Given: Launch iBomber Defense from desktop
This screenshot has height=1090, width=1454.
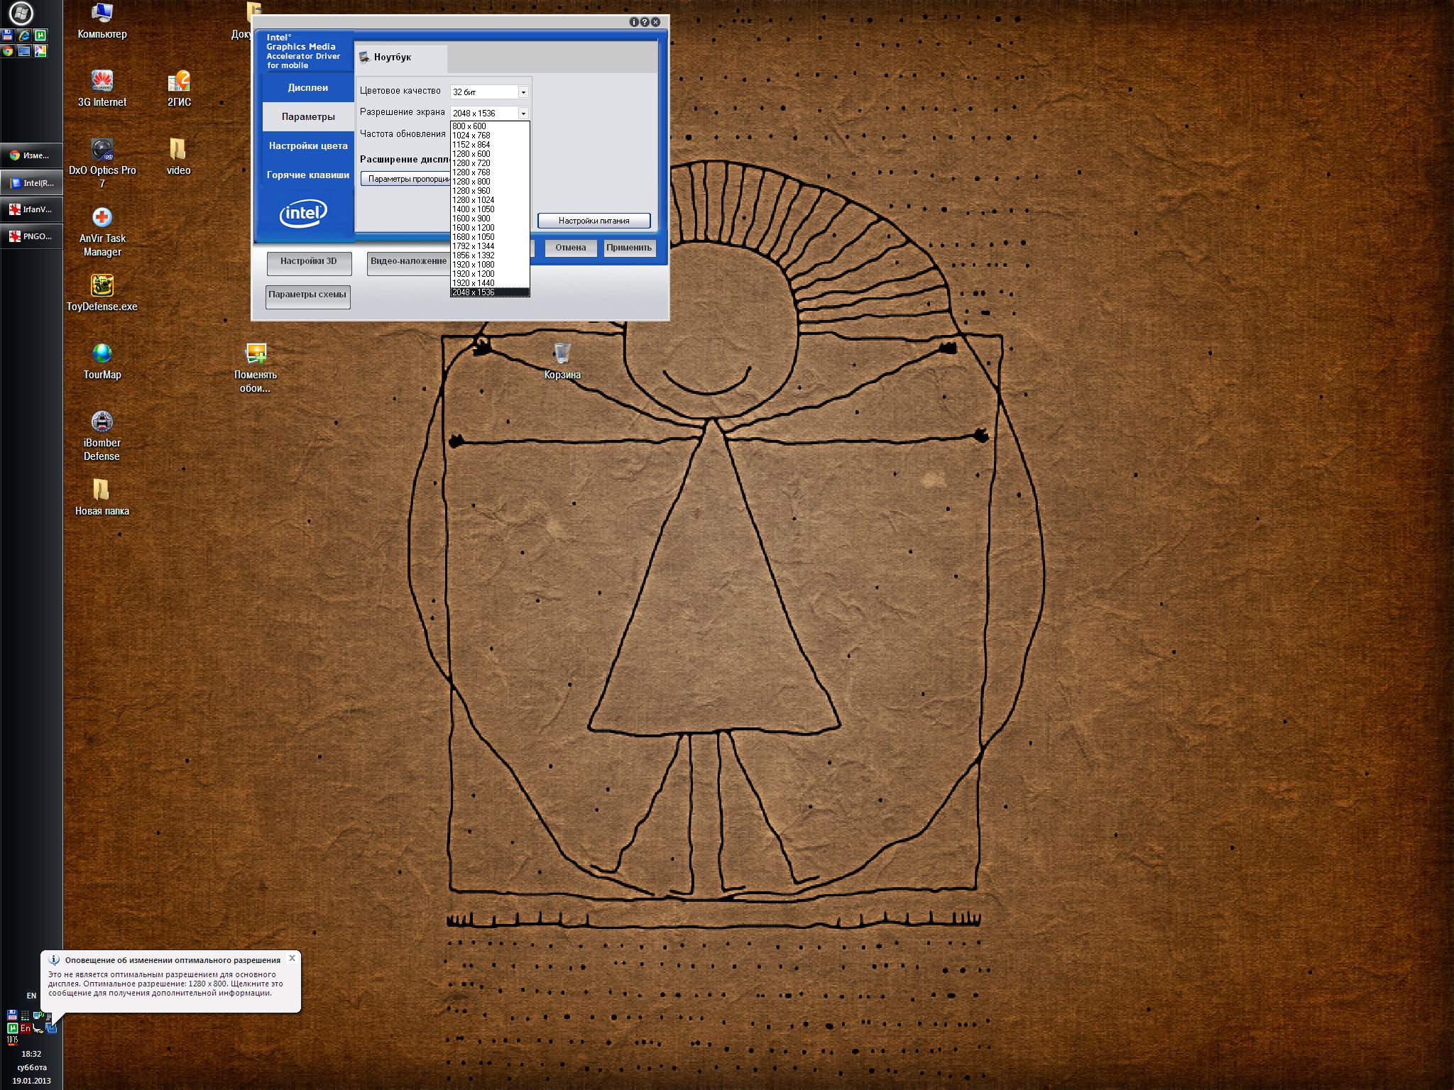Looking at the screenshot, I should coord(102,436).
